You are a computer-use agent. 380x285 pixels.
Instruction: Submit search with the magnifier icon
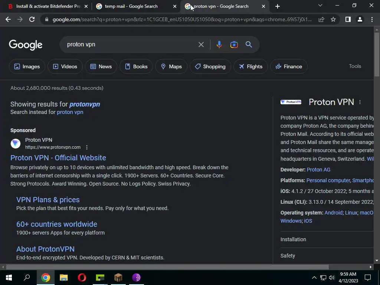coord(249,45)
